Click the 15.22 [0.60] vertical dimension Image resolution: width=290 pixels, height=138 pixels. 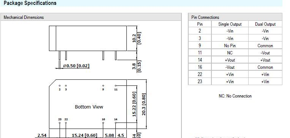[x=134, y=104]
